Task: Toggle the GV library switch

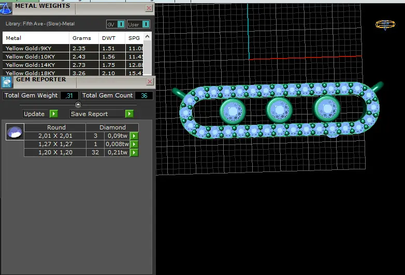Action: click(x=121, y=24)
